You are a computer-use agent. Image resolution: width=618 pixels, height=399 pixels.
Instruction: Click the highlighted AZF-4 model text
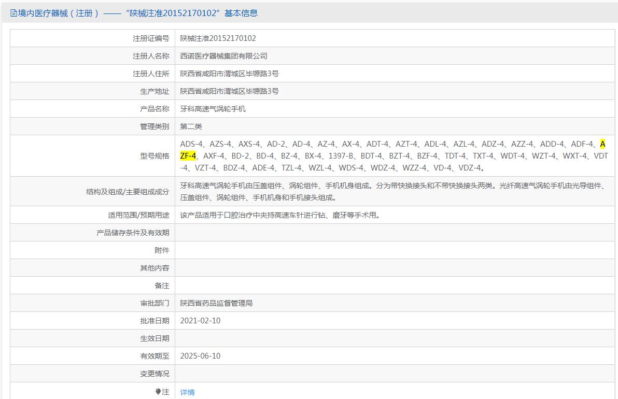coord(188,156)
